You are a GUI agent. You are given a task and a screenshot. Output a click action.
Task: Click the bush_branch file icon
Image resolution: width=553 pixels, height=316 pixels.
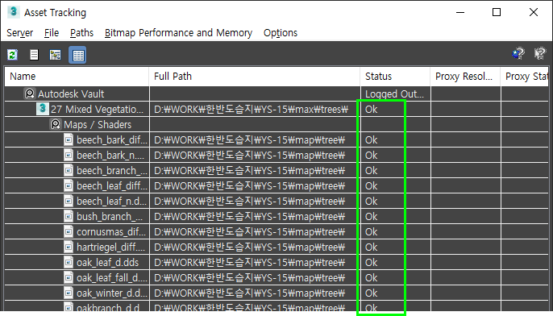pyautogui.click(x=69, y=216)
